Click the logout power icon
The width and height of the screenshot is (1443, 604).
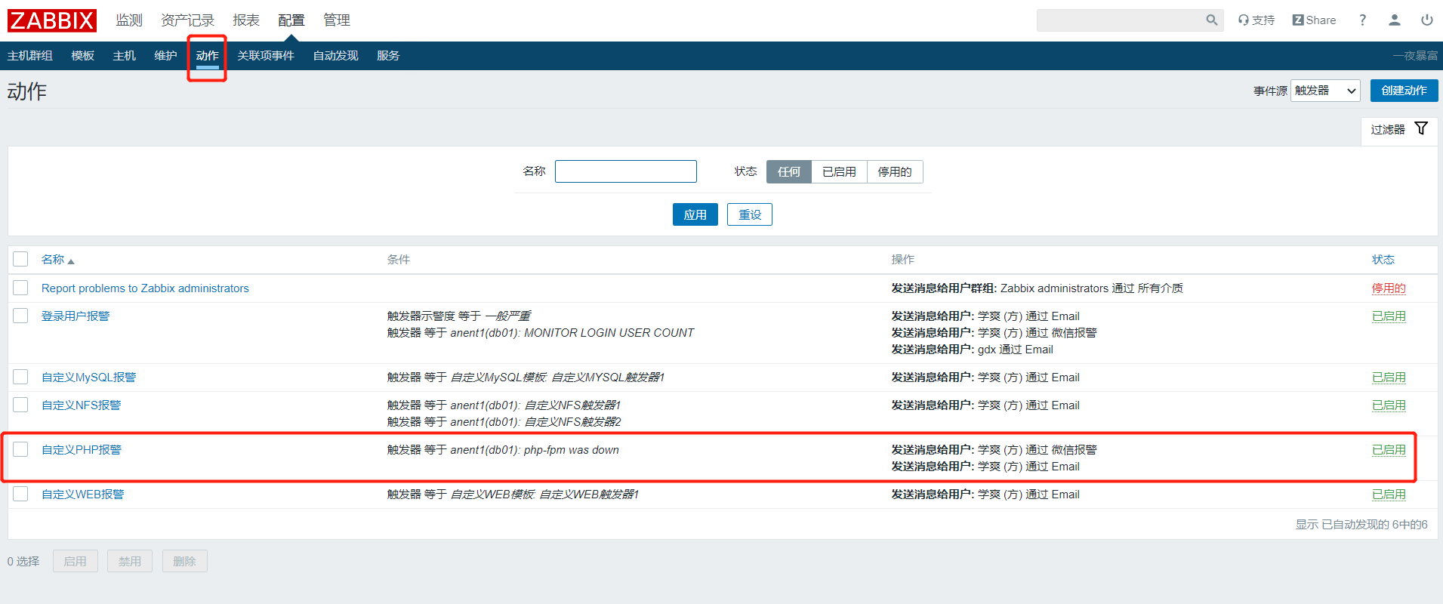coord(1427,20)
